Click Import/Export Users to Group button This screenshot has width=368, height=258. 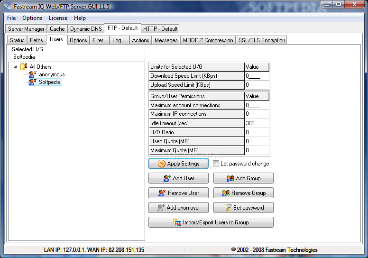pos(211,222)
